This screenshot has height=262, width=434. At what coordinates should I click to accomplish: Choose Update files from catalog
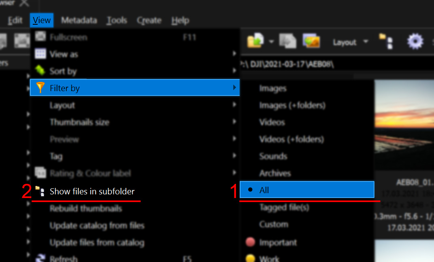click(135, 243)
